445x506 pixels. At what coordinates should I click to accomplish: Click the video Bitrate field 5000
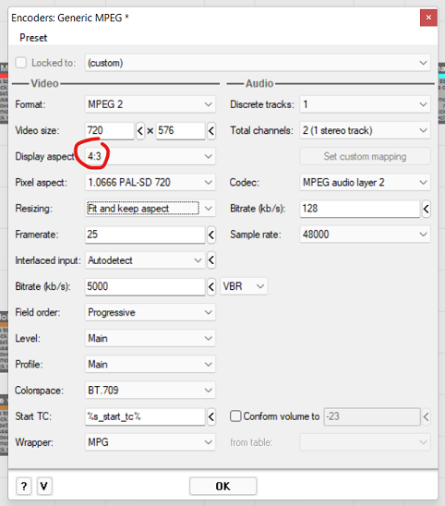145,286
